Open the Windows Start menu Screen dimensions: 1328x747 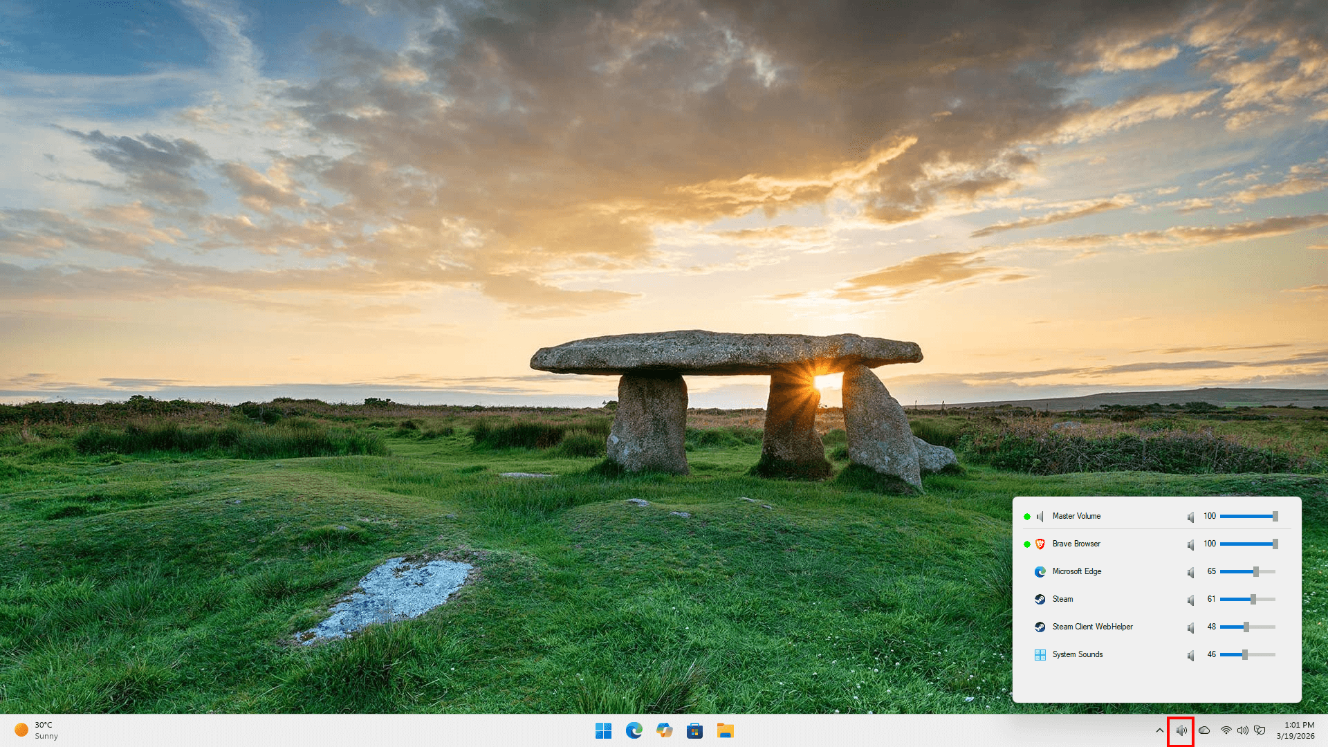point(603,731)
